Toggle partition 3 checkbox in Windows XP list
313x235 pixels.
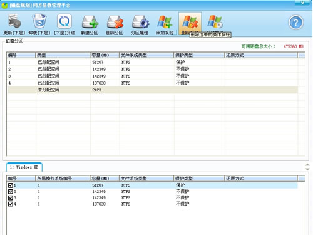(x=11, y=197)
